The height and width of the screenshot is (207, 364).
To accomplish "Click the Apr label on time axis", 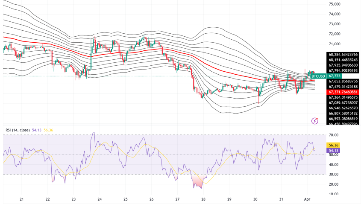I will [308, 199].
